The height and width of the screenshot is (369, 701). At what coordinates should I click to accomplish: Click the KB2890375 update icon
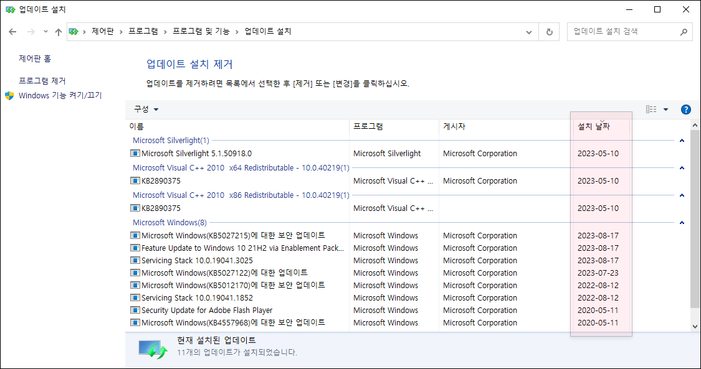pyautogui.click(x=134, y=180)
